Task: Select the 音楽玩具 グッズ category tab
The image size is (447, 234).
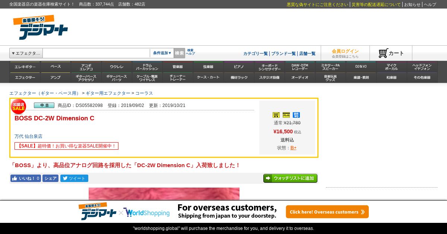Action: pos(330,78)
